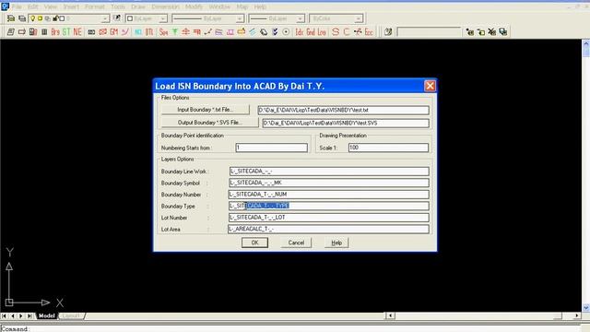Click the icon left of the empty toolbar field
Image resolution: width=590 pixels, height=332 pixels.
pyautogui.click(x=388, y=32)
